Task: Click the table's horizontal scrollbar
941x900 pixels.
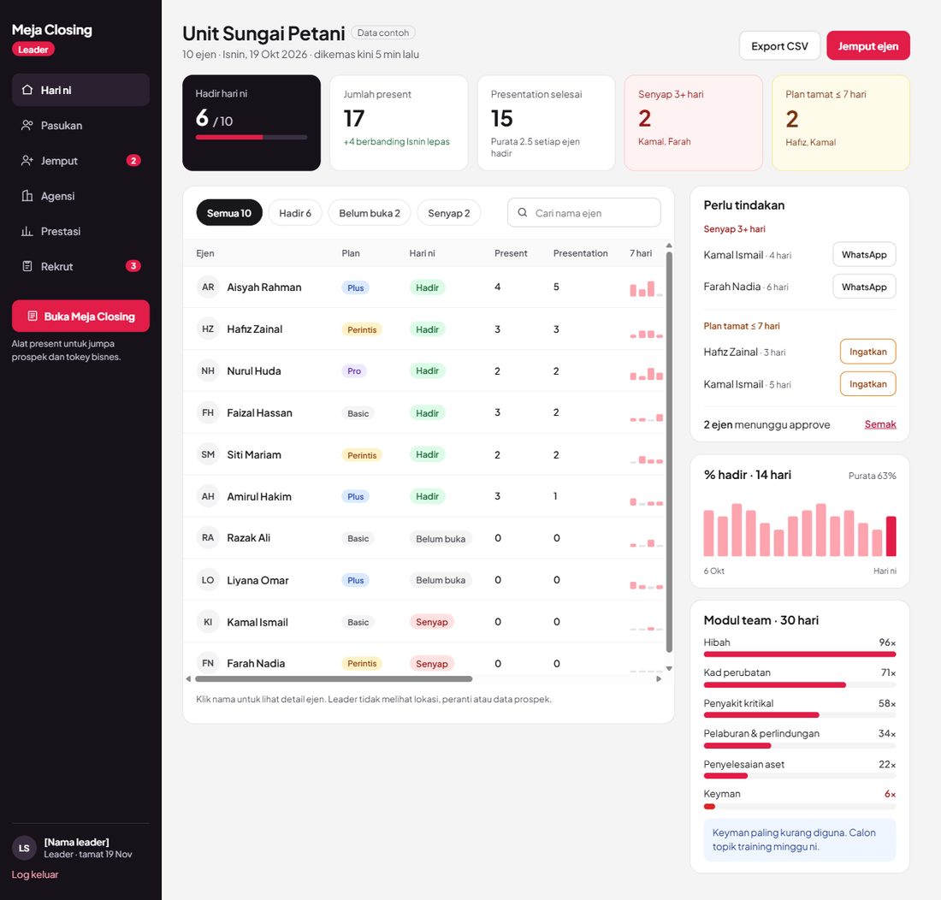Action: (x=334, y=678)
